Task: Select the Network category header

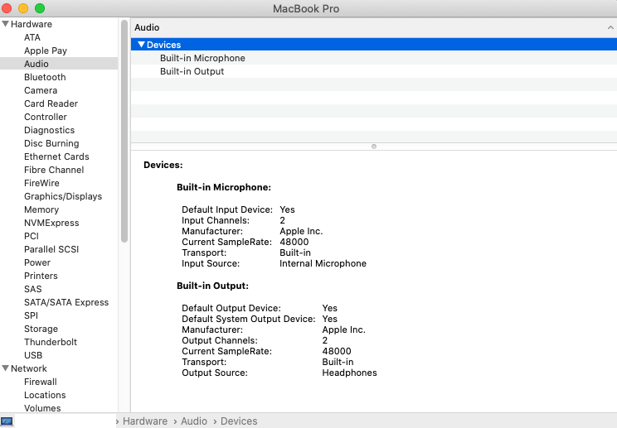Action: (x=29, y=368)
